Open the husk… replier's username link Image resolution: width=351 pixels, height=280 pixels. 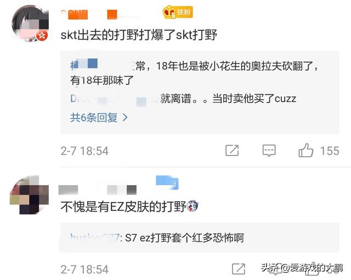coord(95,237)
